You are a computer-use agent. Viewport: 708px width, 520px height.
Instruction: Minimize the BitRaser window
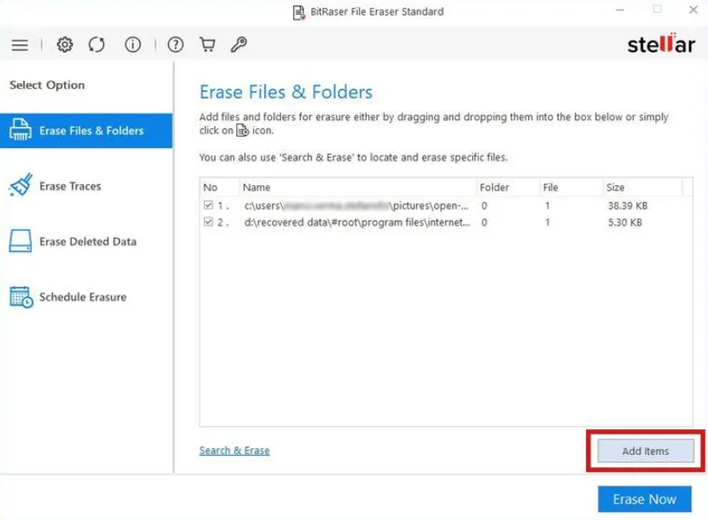[620, 10]
